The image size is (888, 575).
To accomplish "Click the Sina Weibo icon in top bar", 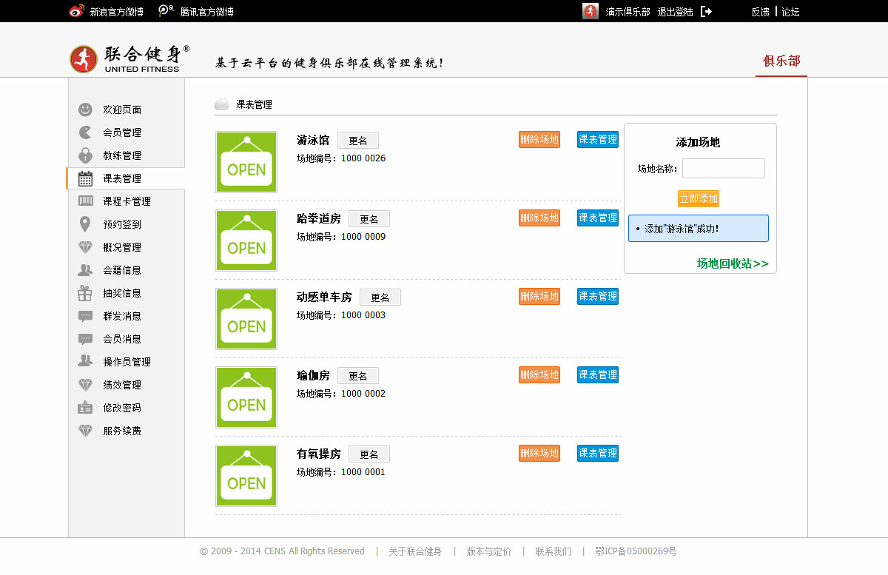I will [77, 11].
